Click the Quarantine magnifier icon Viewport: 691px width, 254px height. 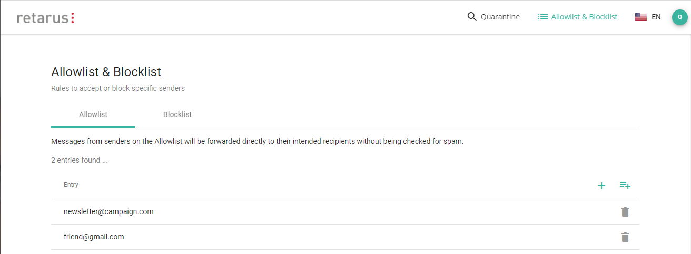pyautogui.click(x=472, y=17)
